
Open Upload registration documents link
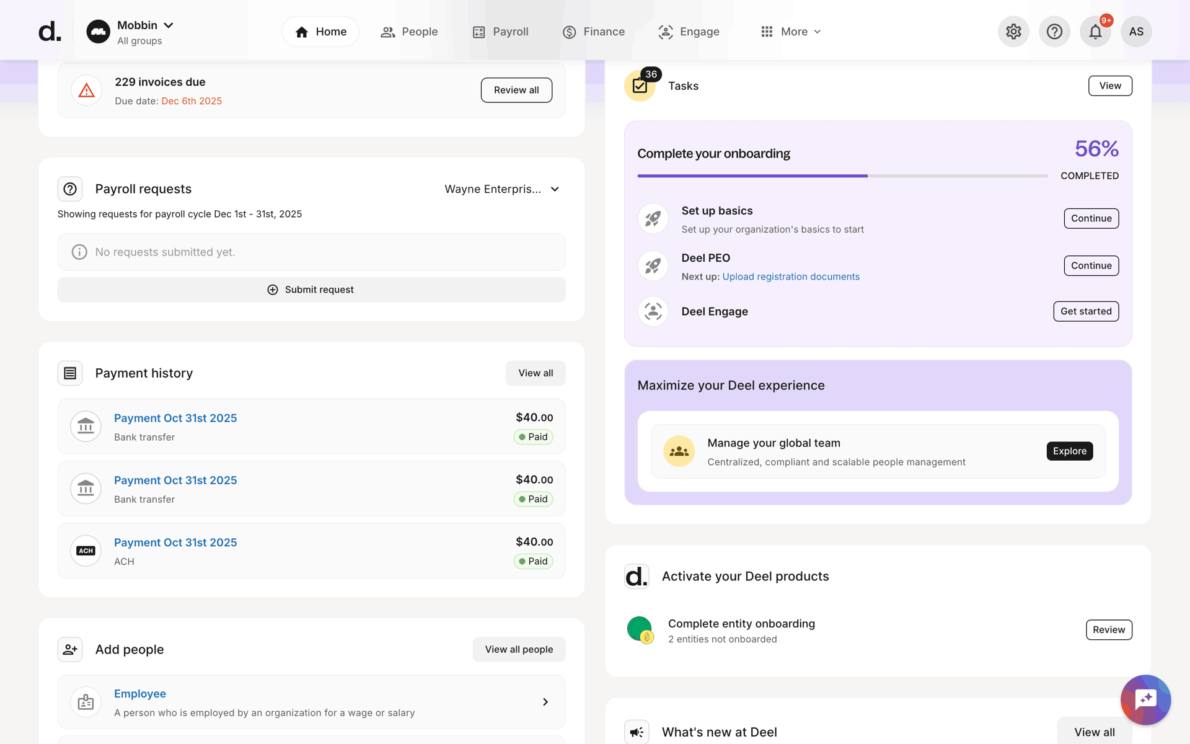click(791, 277)
